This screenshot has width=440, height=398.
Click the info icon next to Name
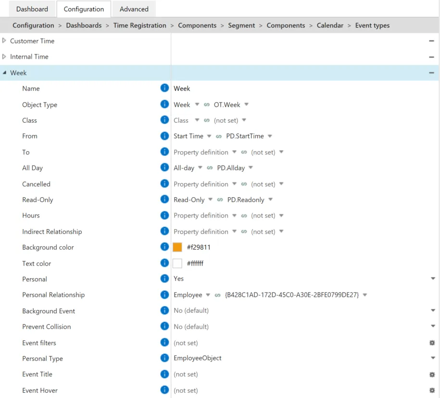tap(164, 88)
